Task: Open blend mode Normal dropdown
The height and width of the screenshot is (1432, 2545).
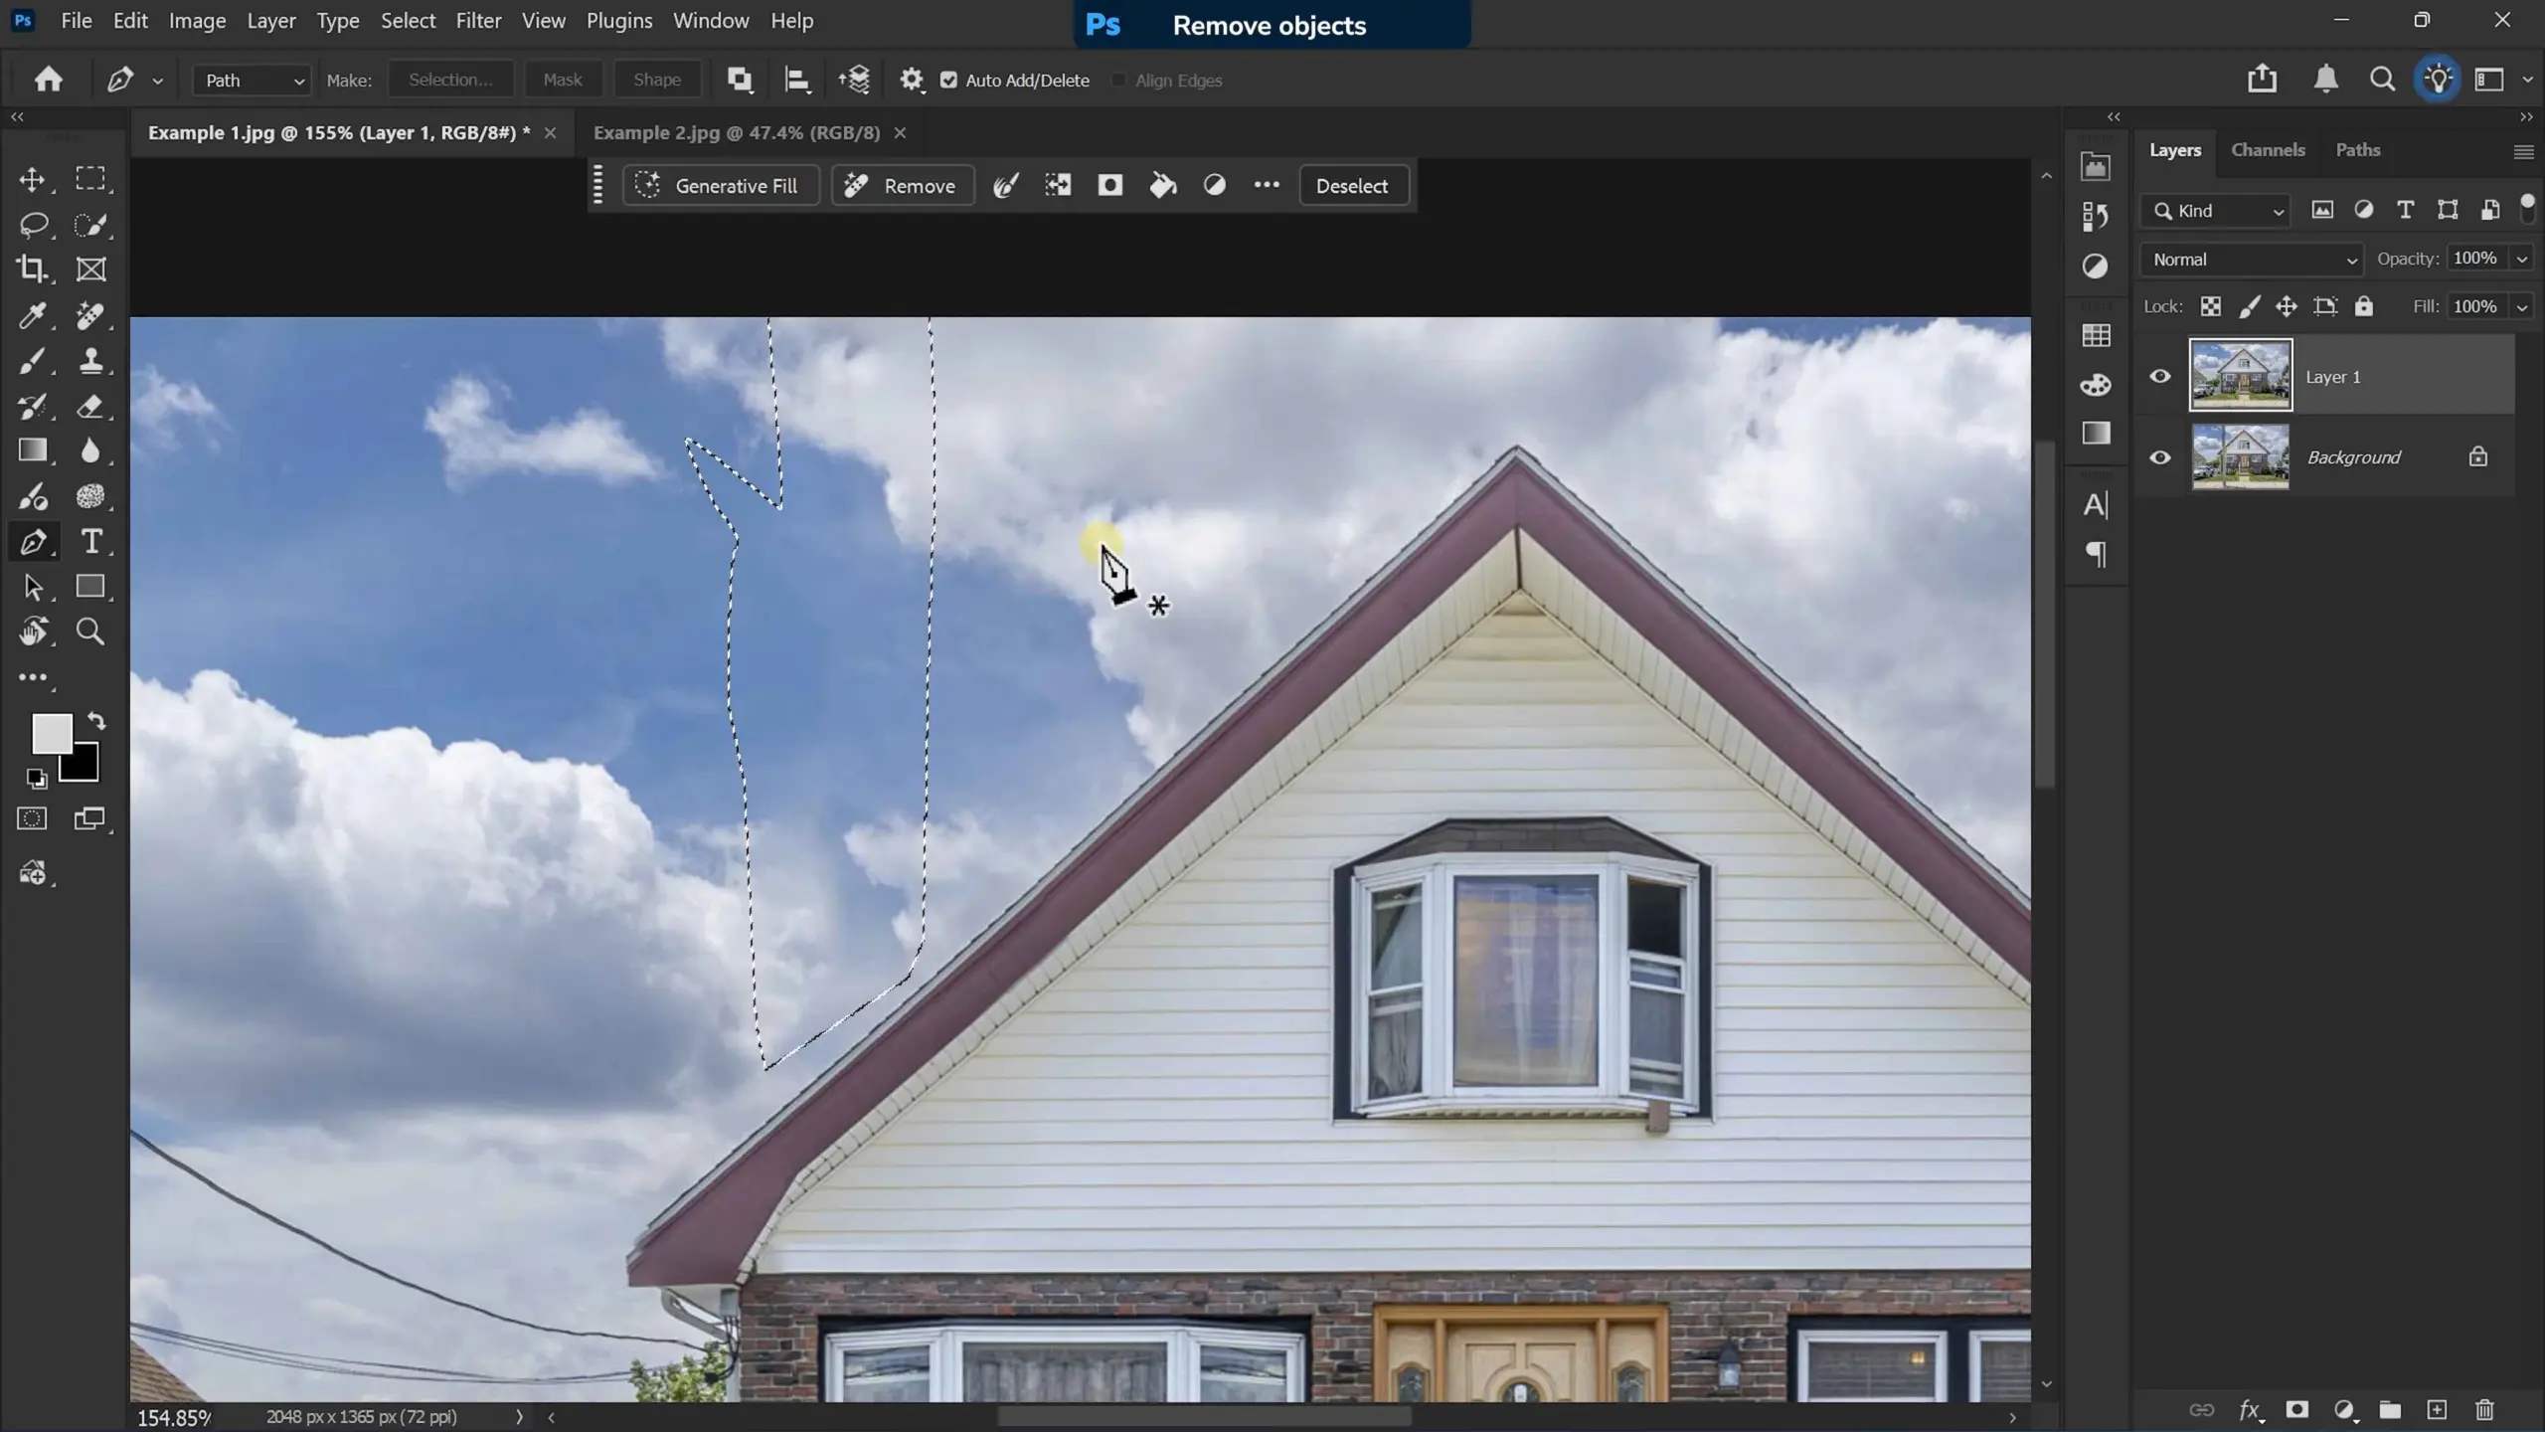Action: 2252,260
